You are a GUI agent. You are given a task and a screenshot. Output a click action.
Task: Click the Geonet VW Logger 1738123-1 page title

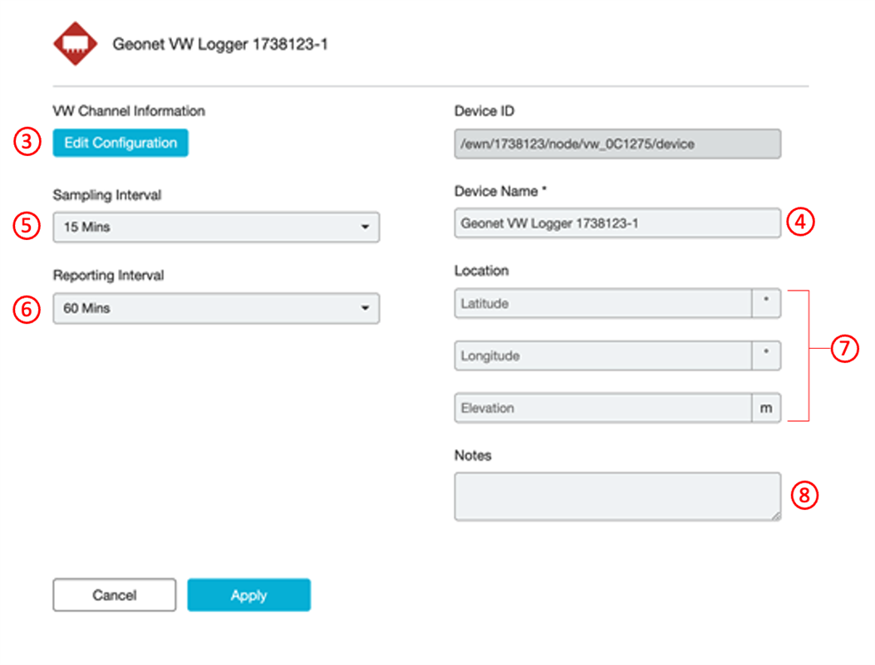(220, 44)
